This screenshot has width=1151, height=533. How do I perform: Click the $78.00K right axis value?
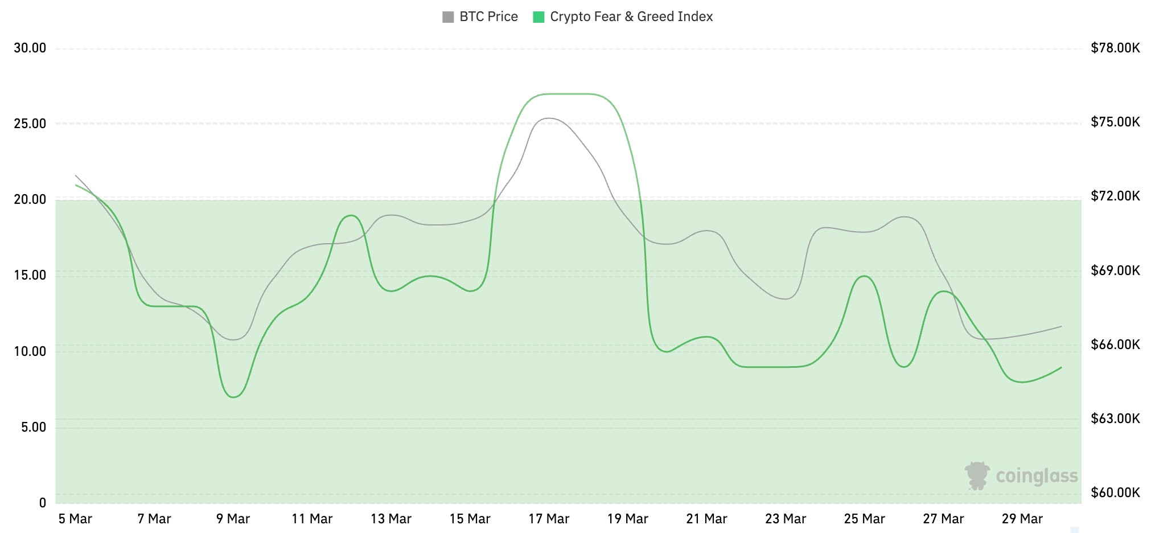1115,48
